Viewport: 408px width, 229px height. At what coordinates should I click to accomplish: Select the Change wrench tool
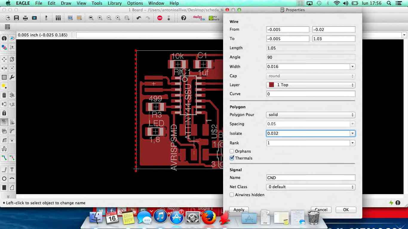[x=12, y=77]
